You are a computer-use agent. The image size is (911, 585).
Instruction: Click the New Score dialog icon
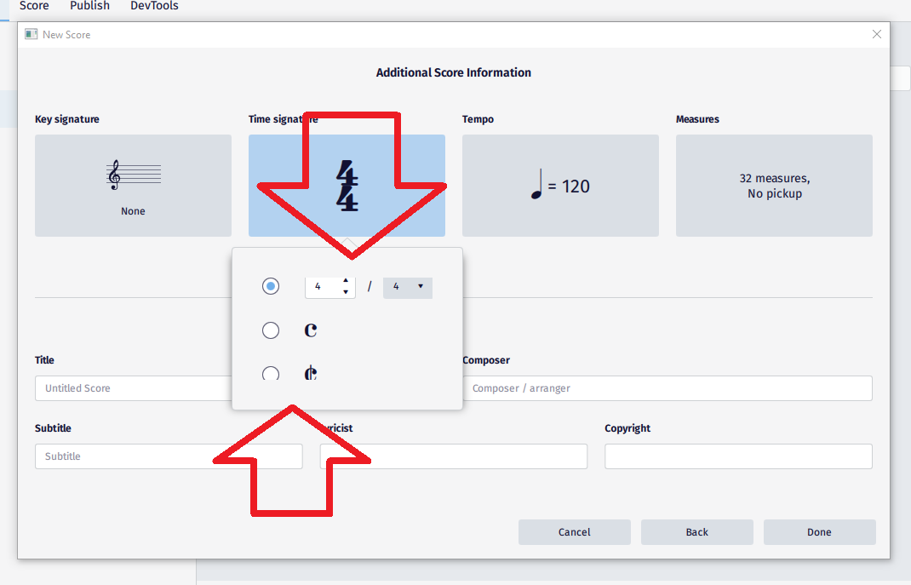pos(31,33)
